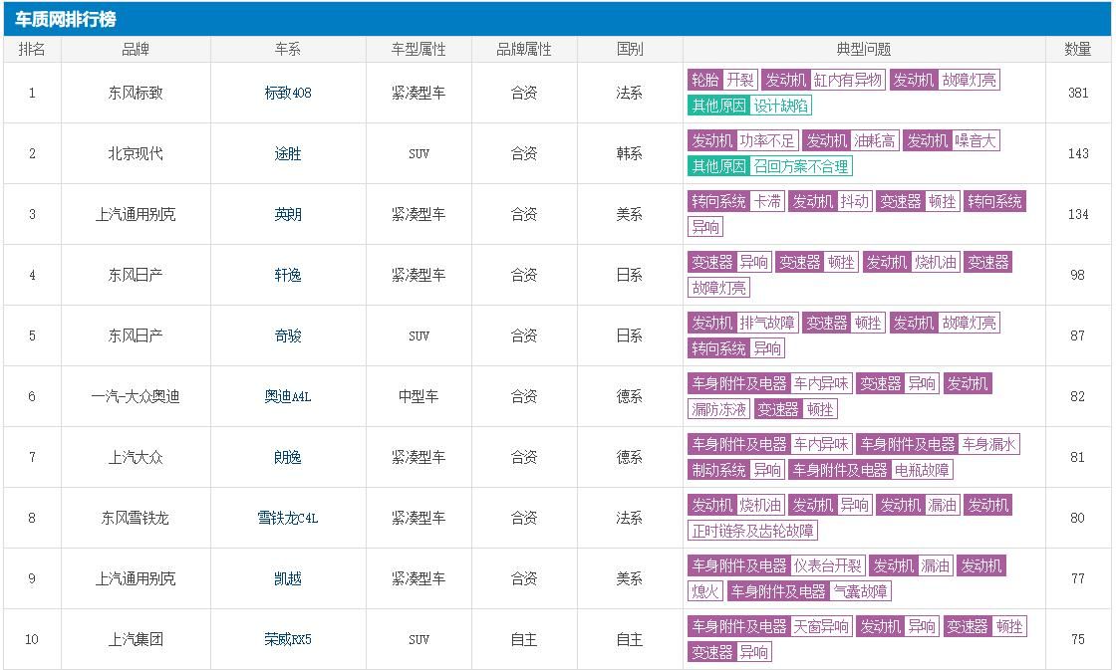Select the 其他原因 召回方案不合理 tag
This screenshot has width=1116, height=670.
point(770,166)
